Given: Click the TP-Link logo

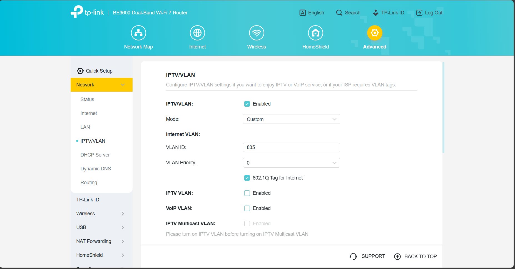Looking at the screenshot, I should [87, 12].
